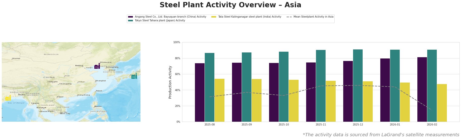461x139 pixels.
Task: Click the Production Activity y-axis label
Action: tap(170, 82)
